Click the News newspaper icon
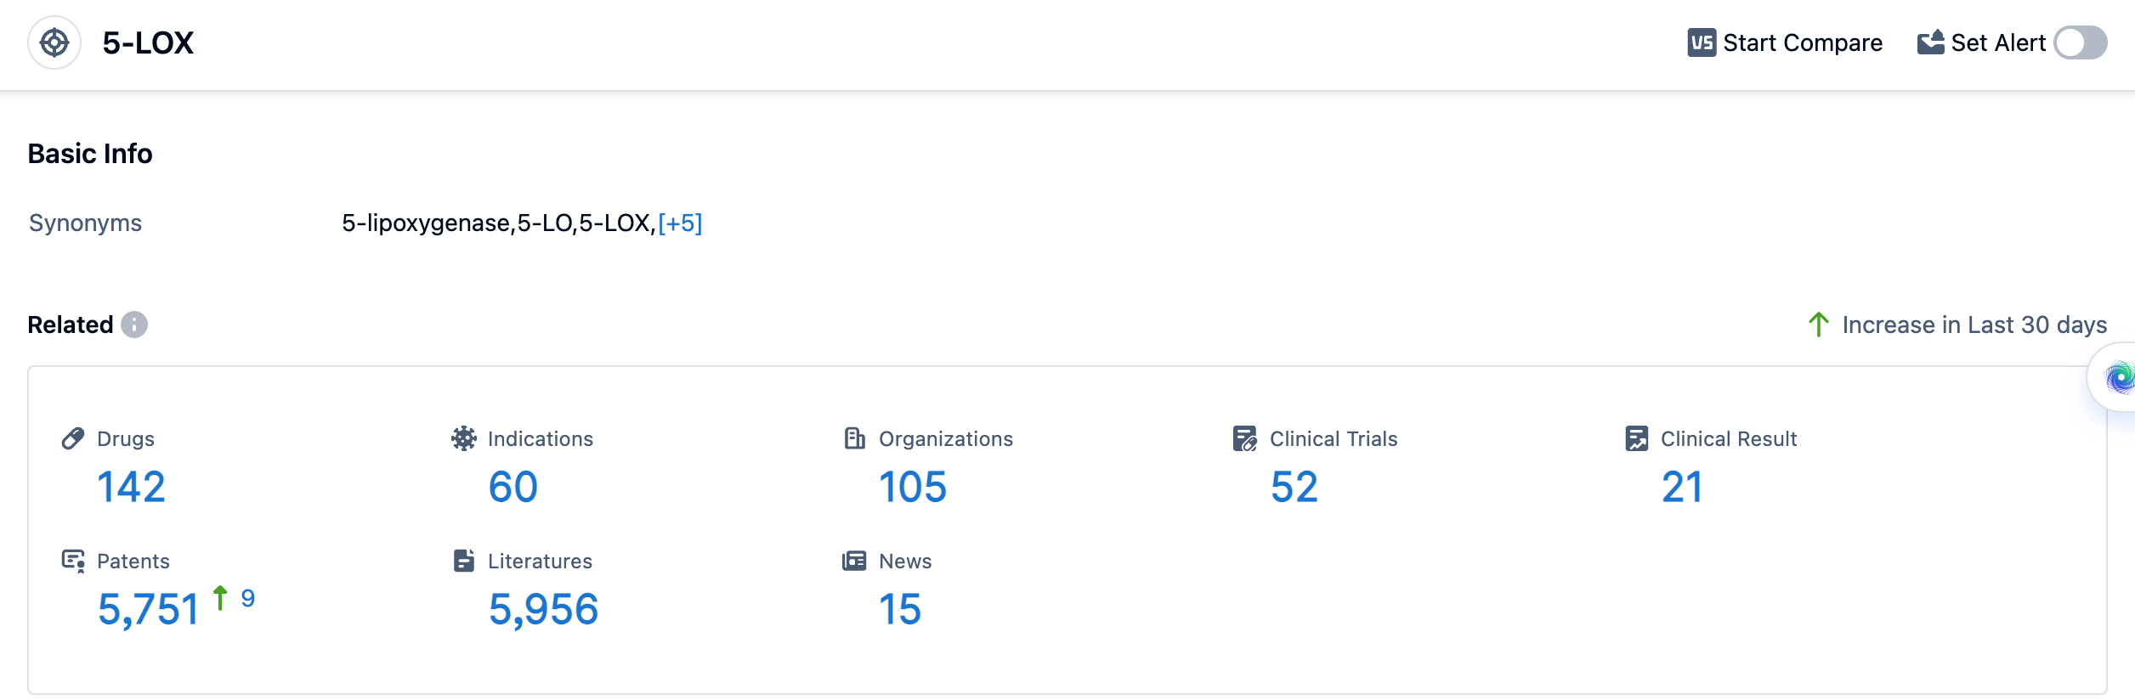 (x=854, y=561)
